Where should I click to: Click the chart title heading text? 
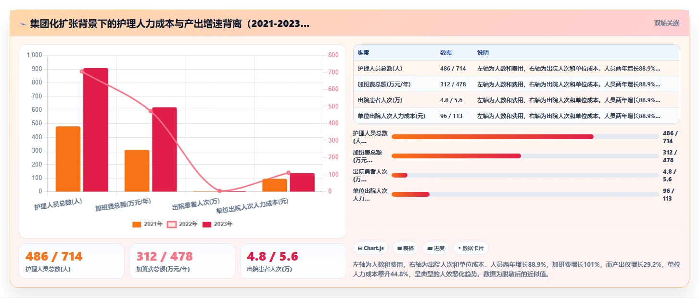169,24
